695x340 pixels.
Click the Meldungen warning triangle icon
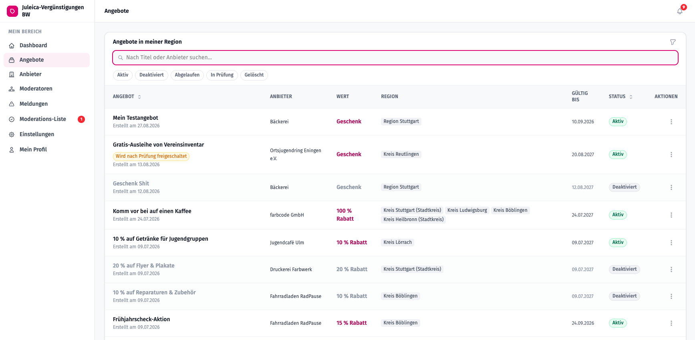pos(12,104)
